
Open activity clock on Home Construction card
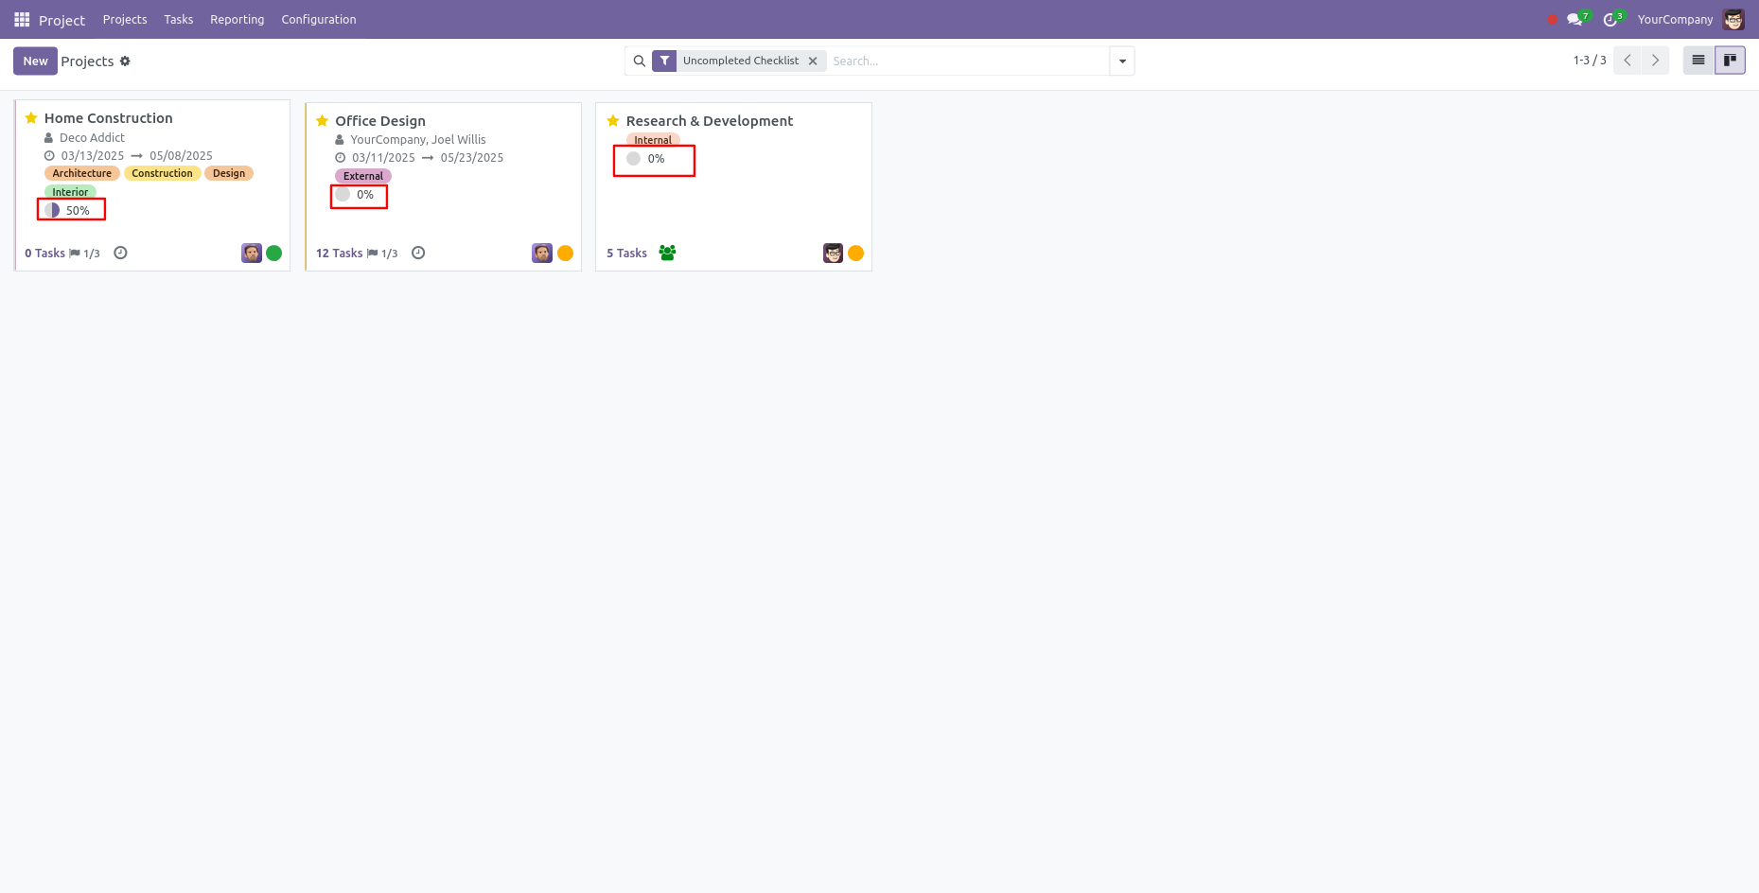point(120,253)
